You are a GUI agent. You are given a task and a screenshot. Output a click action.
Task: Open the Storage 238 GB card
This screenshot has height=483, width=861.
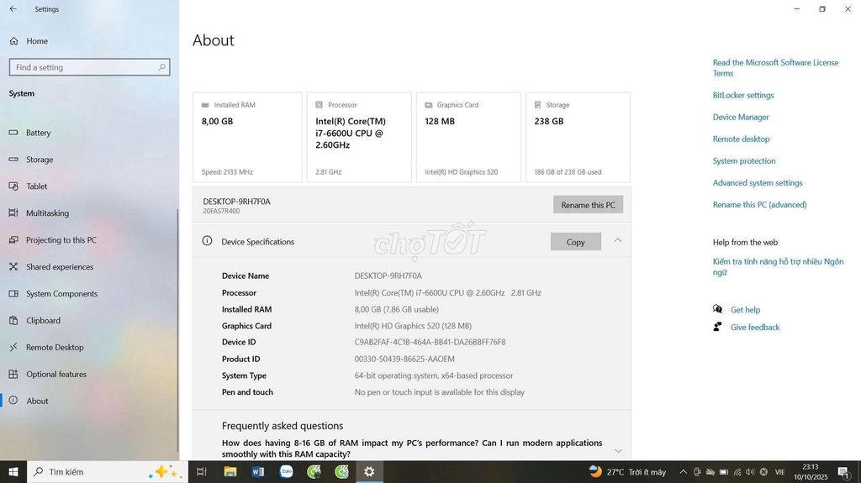pos(578,137)
